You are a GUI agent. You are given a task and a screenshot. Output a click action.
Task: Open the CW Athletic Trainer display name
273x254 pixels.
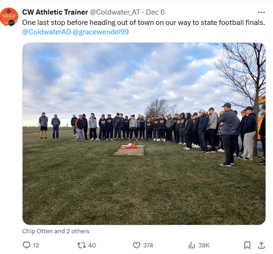55,12
